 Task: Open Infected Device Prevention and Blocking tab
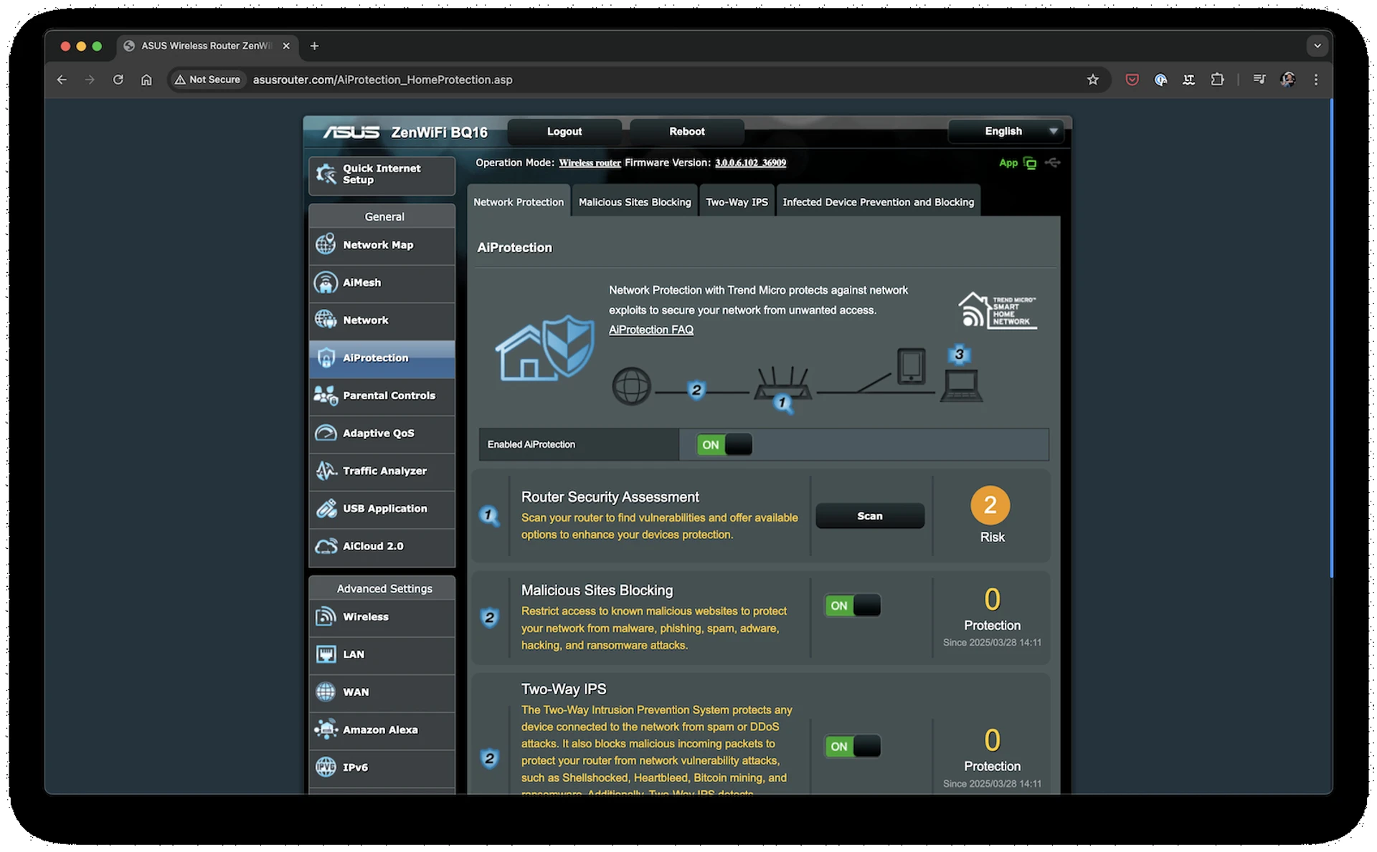coord(878,202)
